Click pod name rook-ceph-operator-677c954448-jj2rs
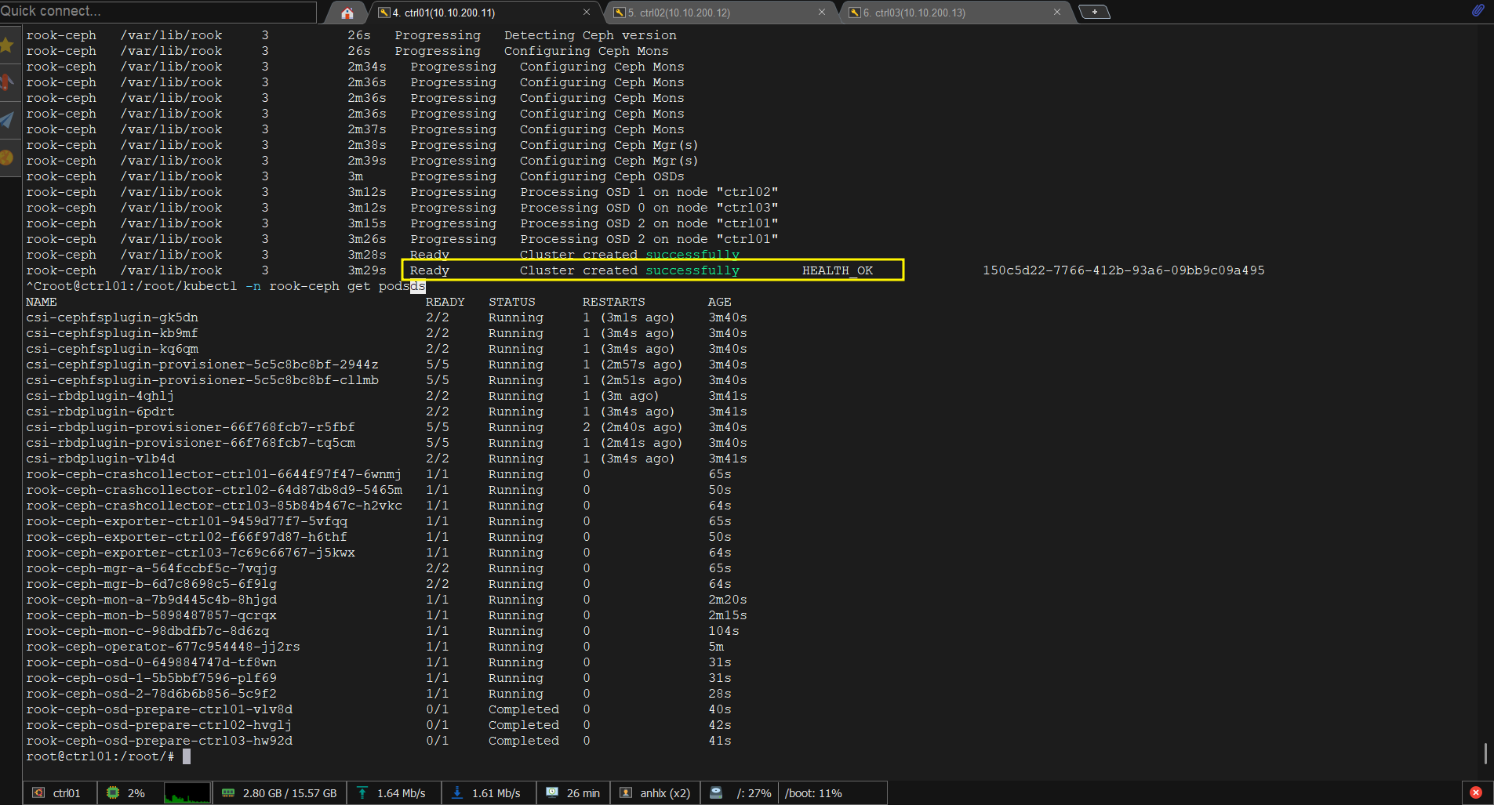The height and width of the screenshot is (805, 1494). click(x=163, y=647)
